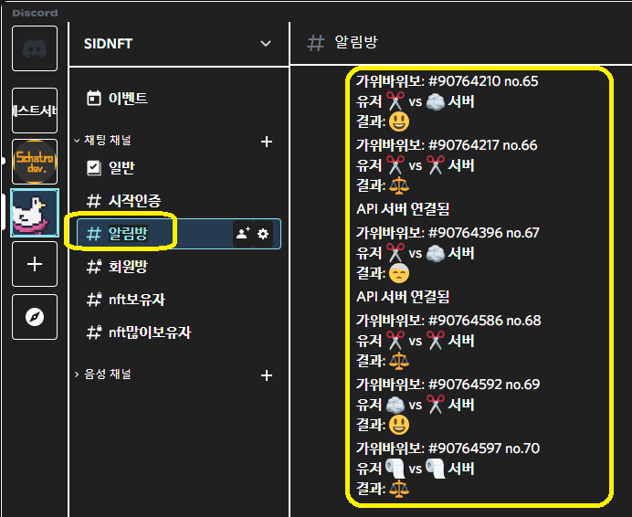This screenshot has height=517, width=632.
Task: Select the 테스트서버 server icon
Action: 35,111
